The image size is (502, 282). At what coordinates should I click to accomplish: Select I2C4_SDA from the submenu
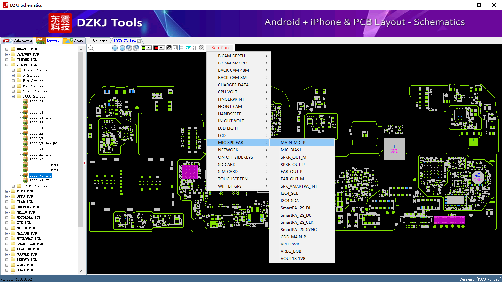coord(302,200)
